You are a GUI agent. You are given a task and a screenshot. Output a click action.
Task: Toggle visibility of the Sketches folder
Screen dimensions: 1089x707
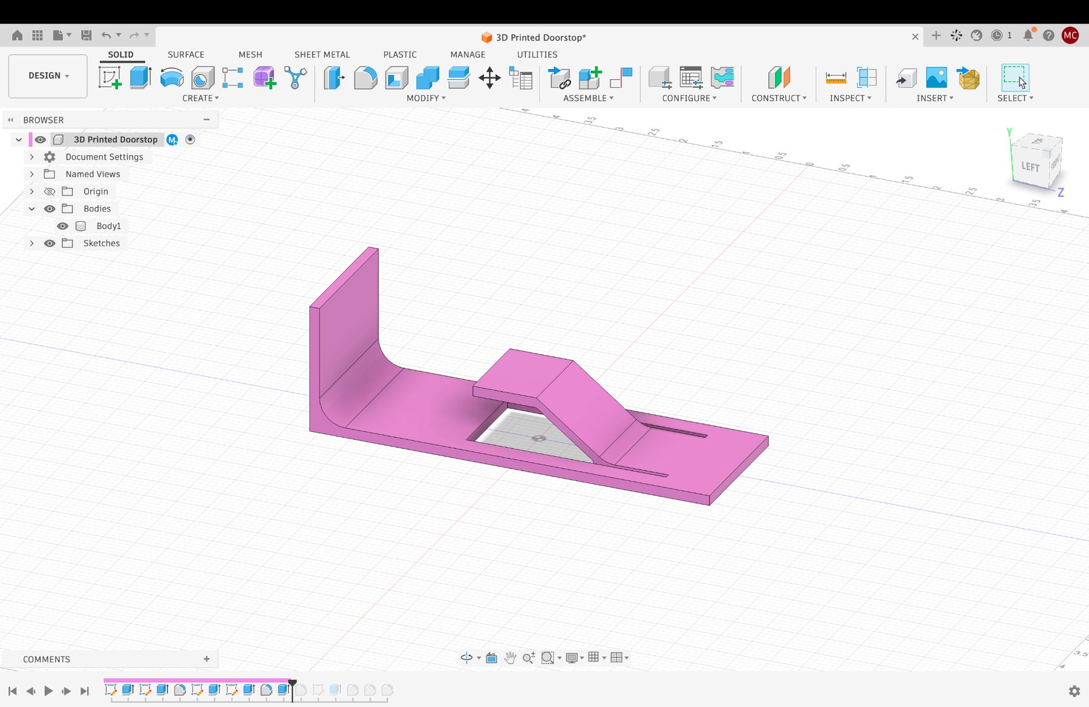tap(50, 243)
